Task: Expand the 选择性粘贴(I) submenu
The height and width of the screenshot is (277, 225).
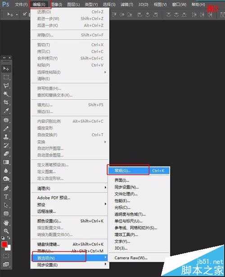Action: click(x=70, y=72)
